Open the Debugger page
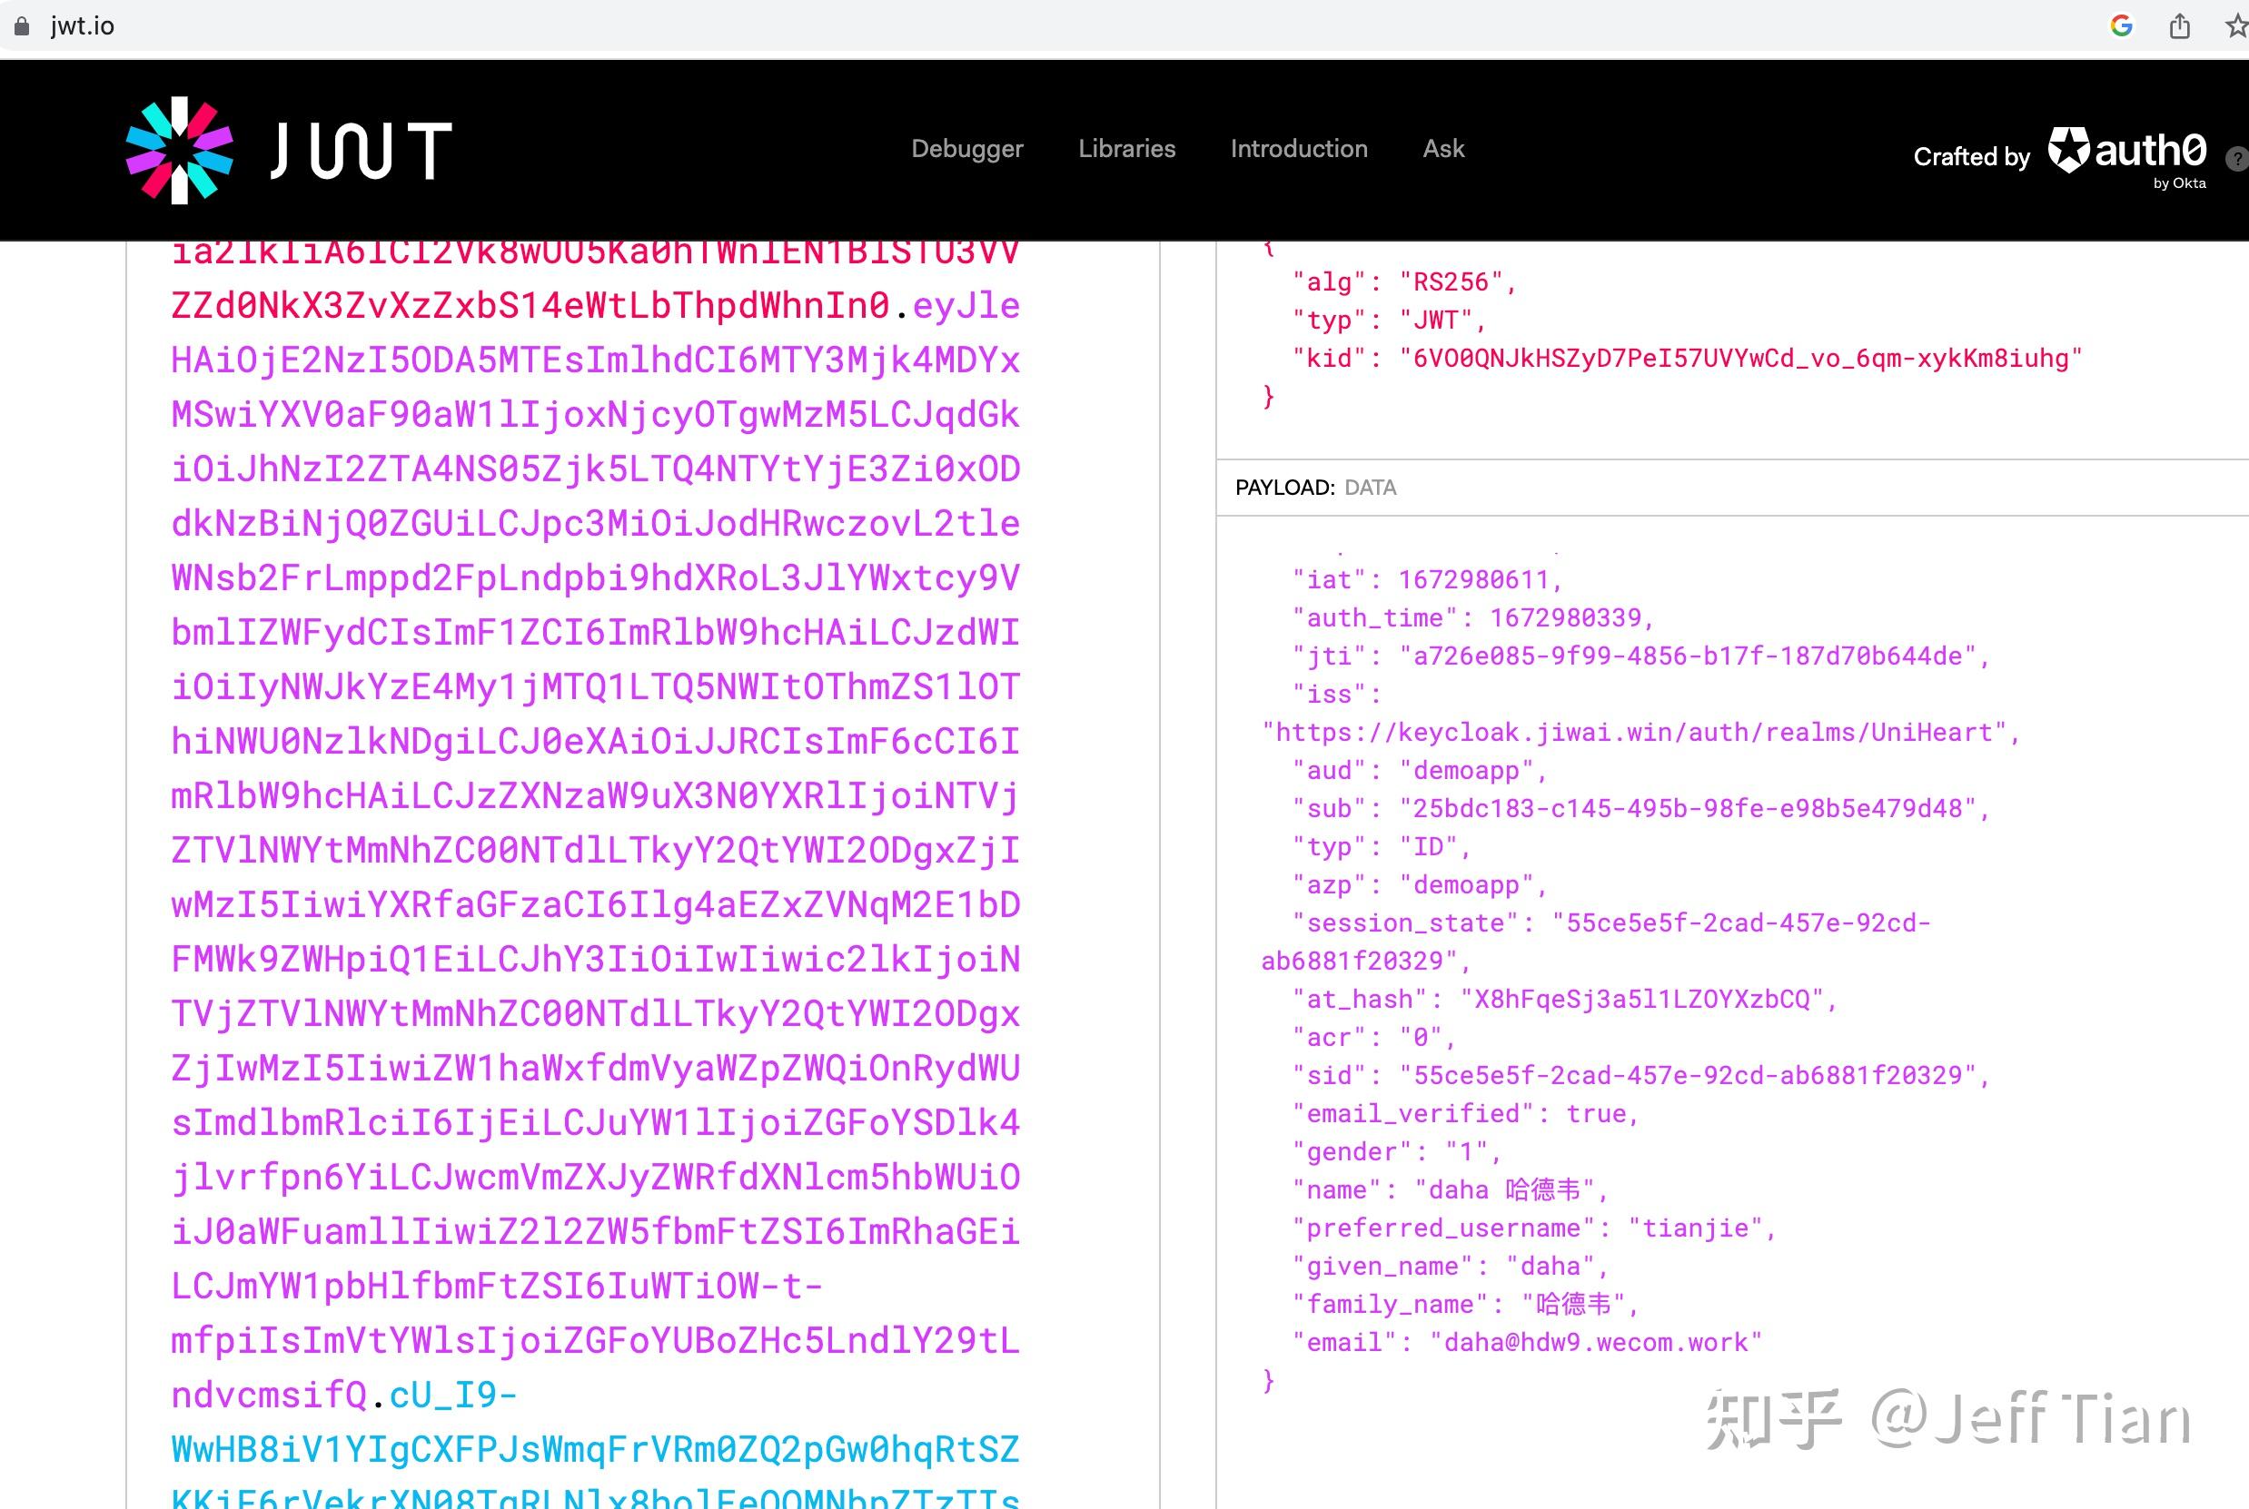This screenshot has width=2249, height=1509. [966, 149]
